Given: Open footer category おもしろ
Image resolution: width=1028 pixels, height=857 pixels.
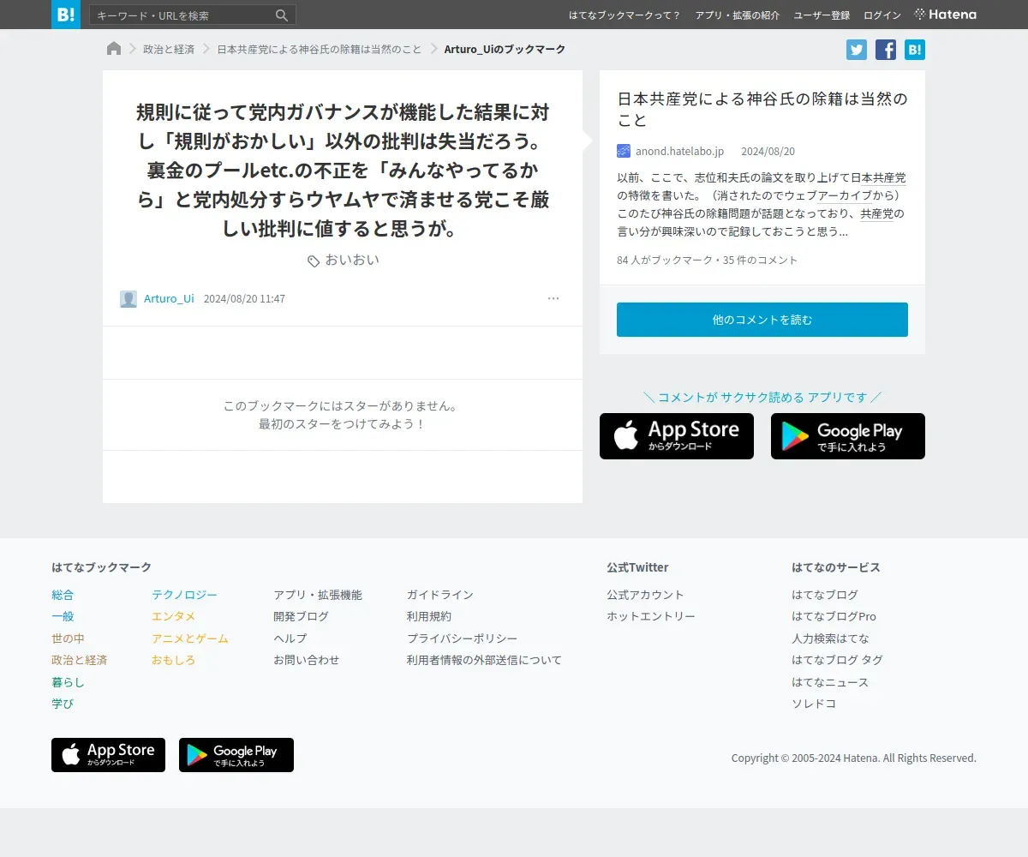Looking at the screenshot, I should click(173, 660).
